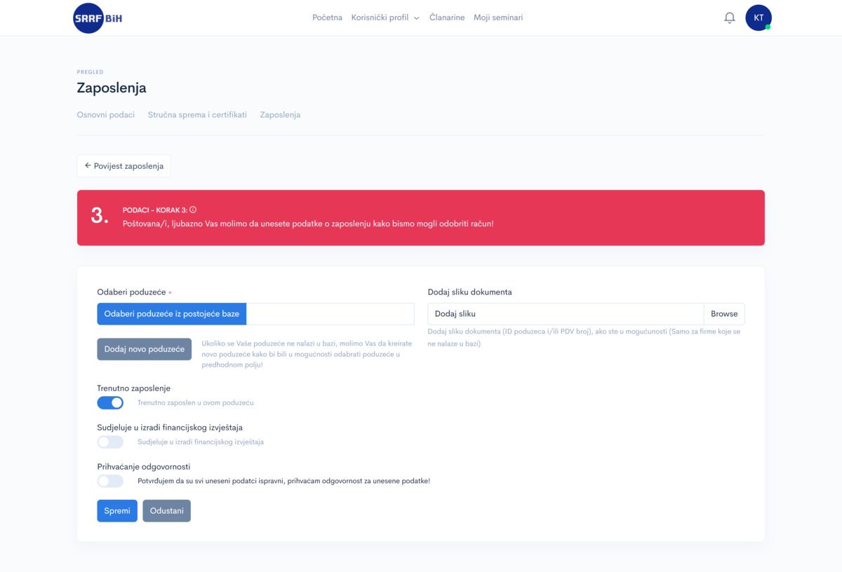
Task: Turn on Prihvaćanje odgovornosti toggle
Action: point(110,481)
